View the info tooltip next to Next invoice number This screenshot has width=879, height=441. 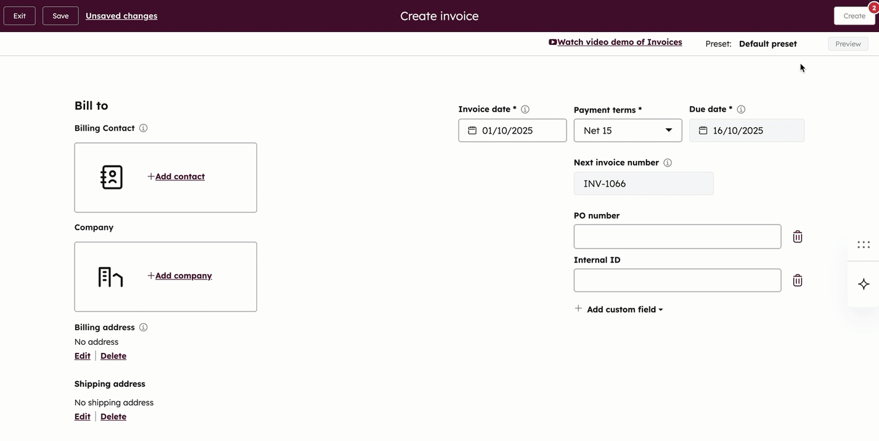(668, 162)
